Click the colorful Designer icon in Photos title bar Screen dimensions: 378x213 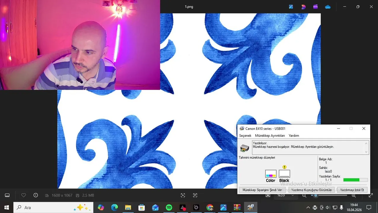click(303, 7)
